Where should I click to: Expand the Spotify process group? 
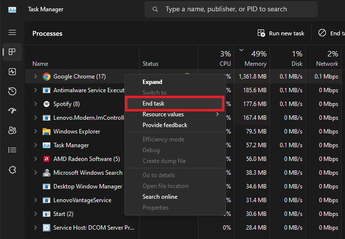click(x=35, y=104)
